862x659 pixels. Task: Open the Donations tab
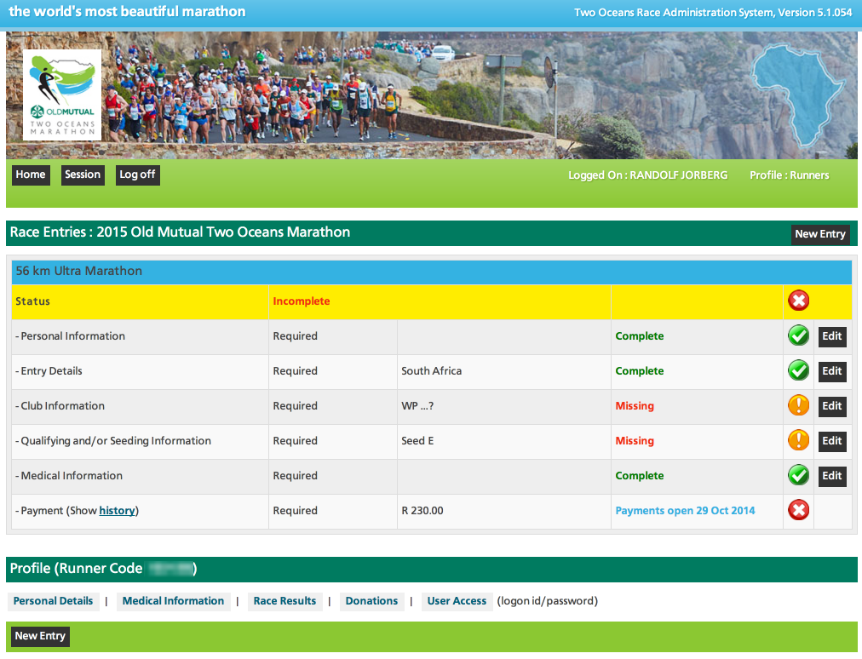point(371,601)
